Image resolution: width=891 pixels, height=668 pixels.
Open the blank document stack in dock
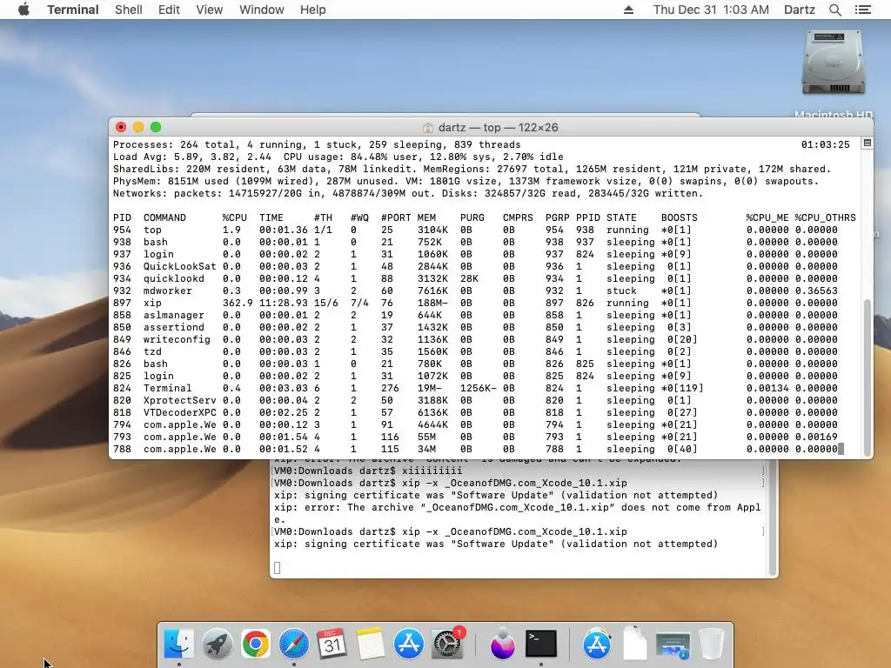click(x=634, y=644)
